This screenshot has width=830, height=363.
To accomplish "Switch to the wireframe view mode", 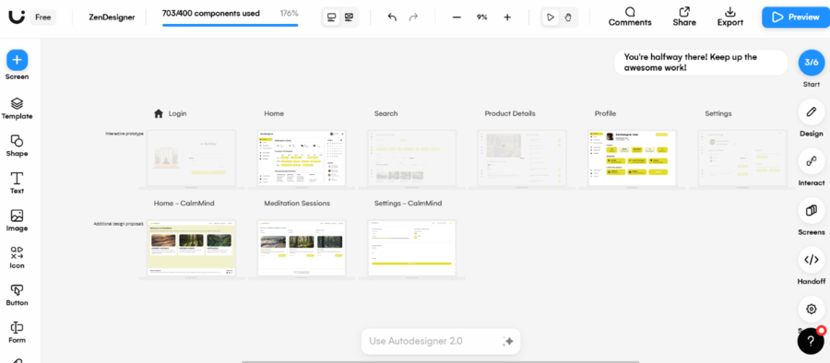I will click(349, 17).
